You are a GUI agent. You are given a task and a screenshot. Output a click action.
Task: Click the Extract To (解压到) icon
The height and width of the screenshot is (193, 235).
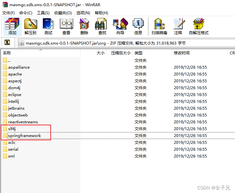30,26
